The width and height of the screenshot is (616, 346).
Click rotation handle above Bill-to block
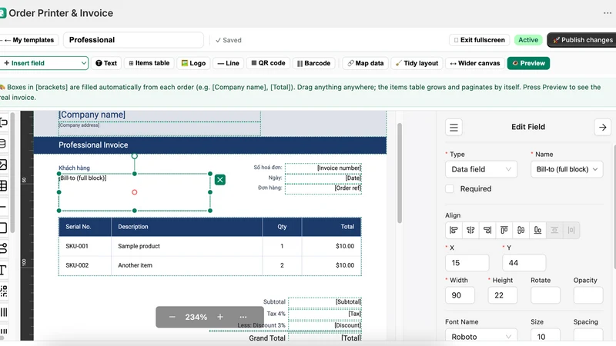[134, 156]
